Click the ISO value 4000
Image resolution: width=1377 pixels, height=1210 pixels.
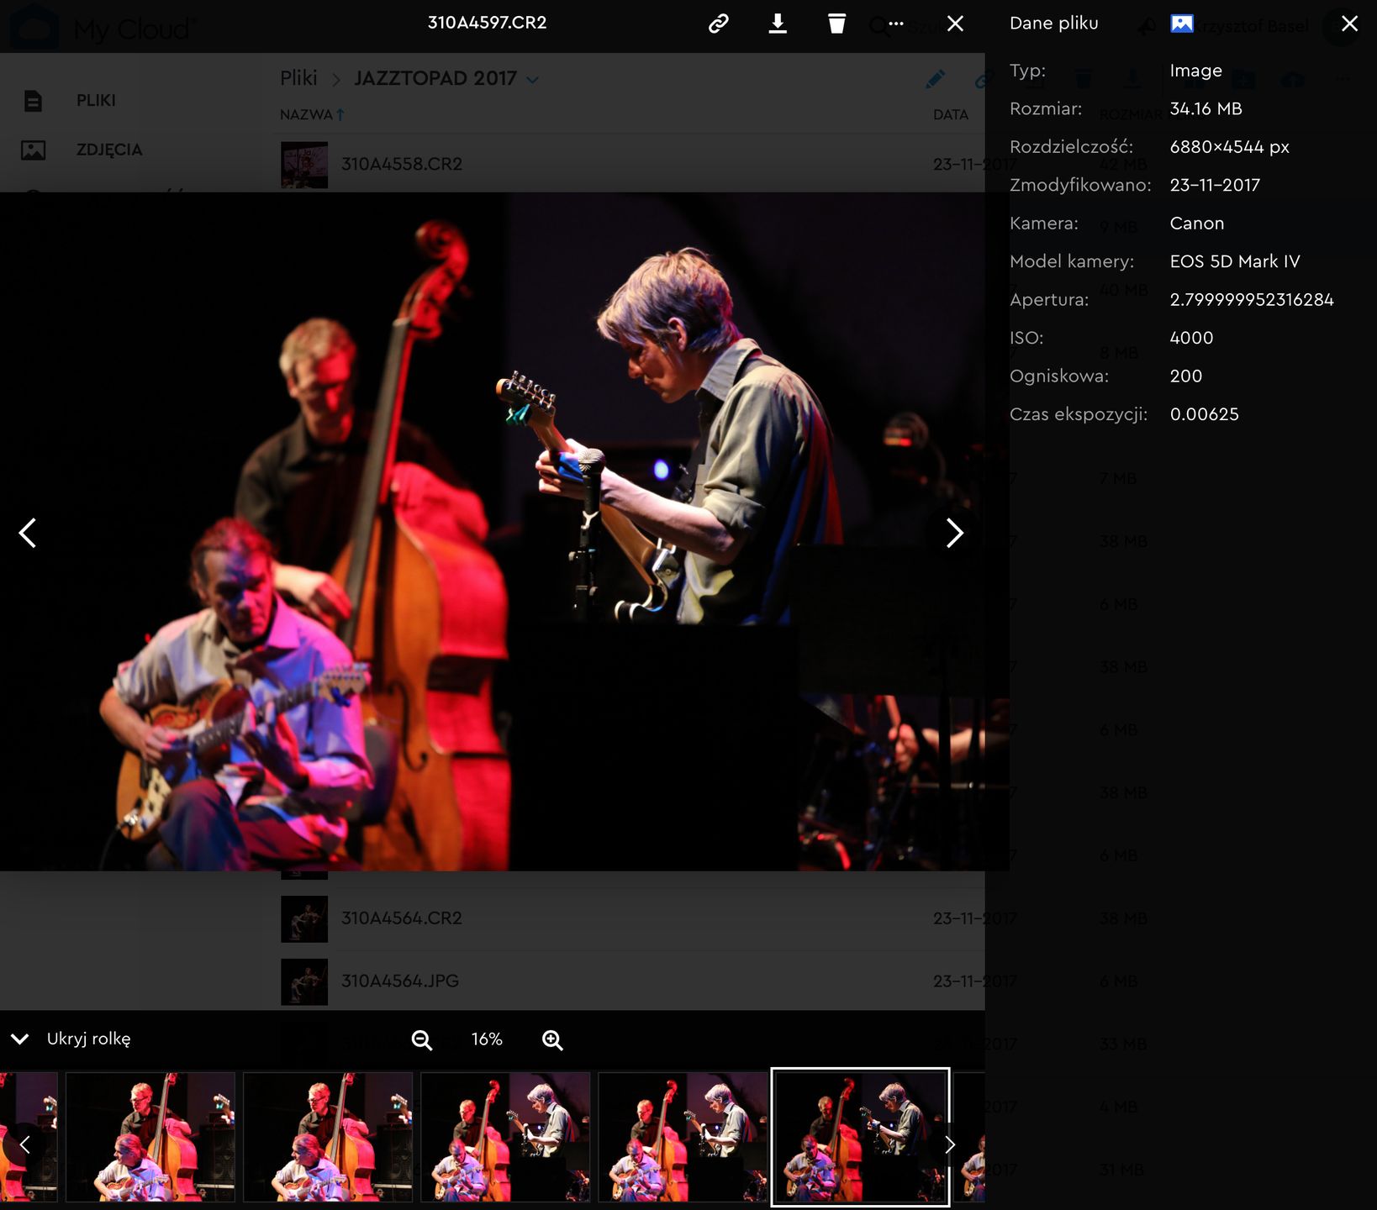pos(1191,338)
